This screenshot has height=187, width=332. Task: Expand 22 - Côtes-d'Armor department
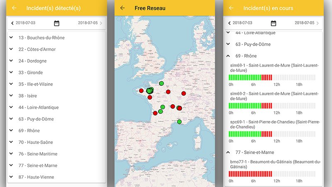(57, 49)
